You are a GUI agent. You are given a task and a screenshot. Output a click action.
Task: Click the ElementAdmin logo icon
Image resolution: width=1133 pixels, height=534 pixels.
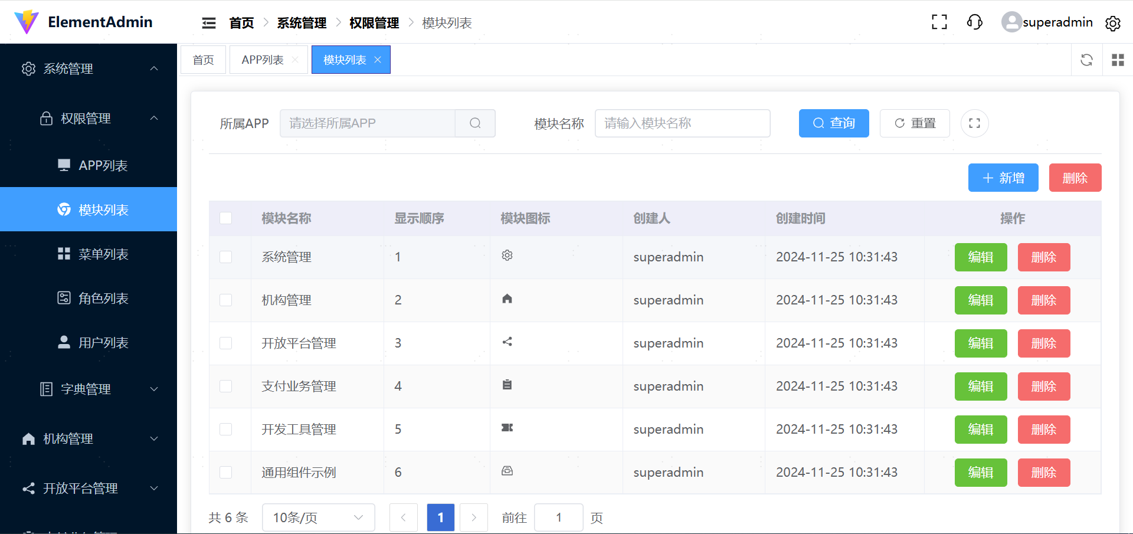point(26,22)
